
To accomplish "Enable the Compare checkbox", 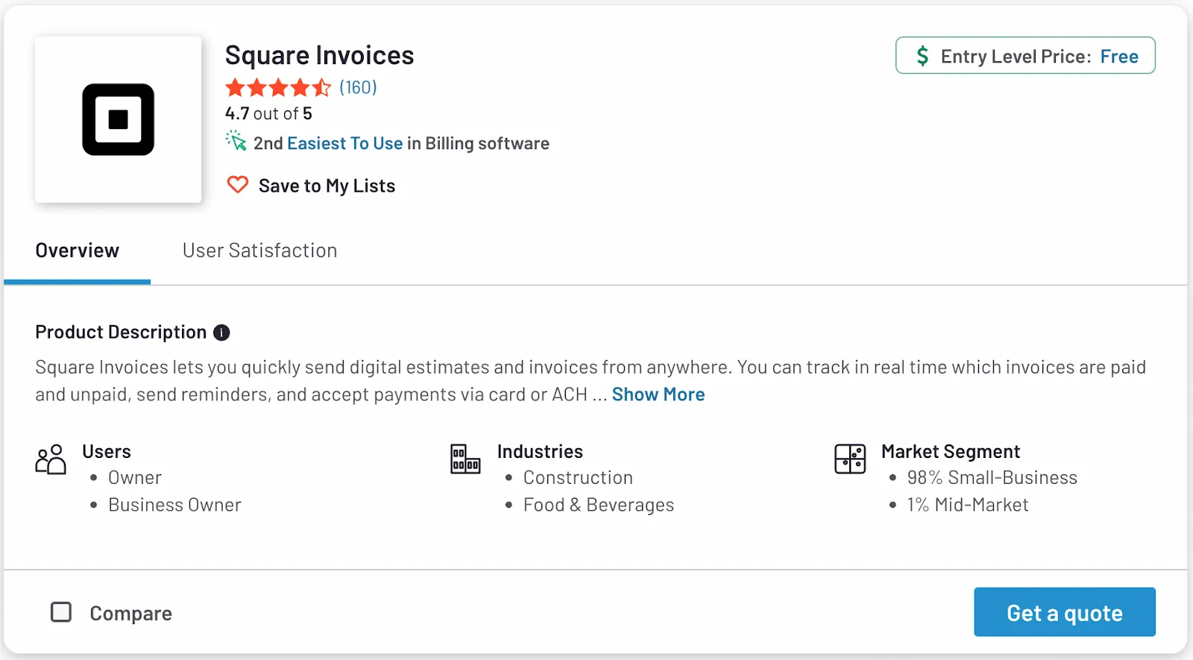I will tap(62, 612).
